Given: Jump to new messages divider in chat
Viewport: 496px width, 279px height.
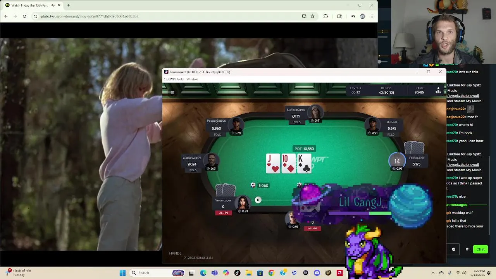Looking at the screenshot, I should pos(467,205).
